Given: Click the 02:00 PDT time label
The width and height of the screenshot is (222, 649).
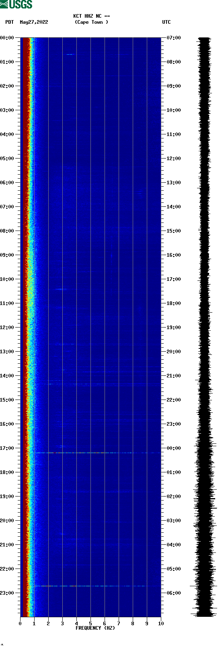Looking at the screenshot, I should pyautogui.click(x=7, y=86).
